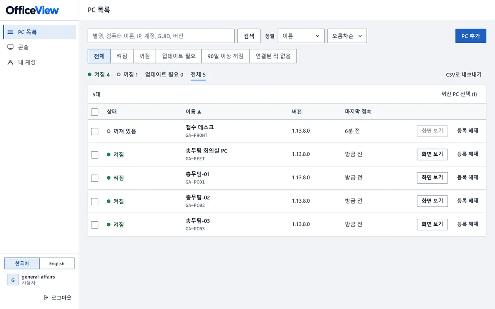Click the general-affairs G avatar
495x309 pixels.
13,280
